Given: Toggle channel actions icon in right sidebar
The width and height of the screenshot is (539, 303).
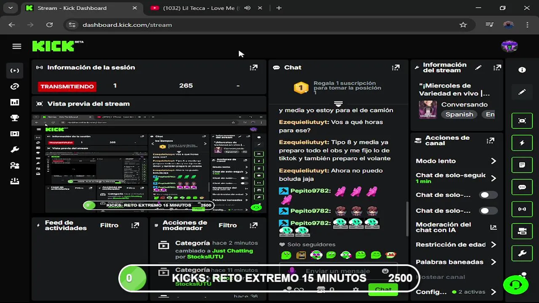Looking at the screenshot, I should [x=522, y=231].
